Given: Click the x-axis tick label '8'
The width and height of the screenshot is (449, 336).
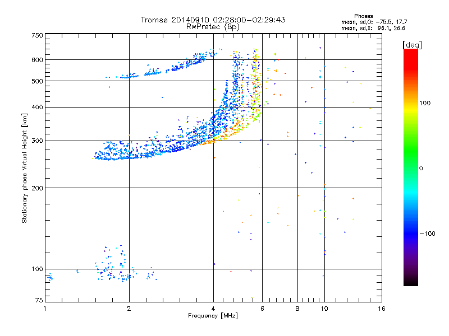Looking at the screenshot, I should coord(297,309).
